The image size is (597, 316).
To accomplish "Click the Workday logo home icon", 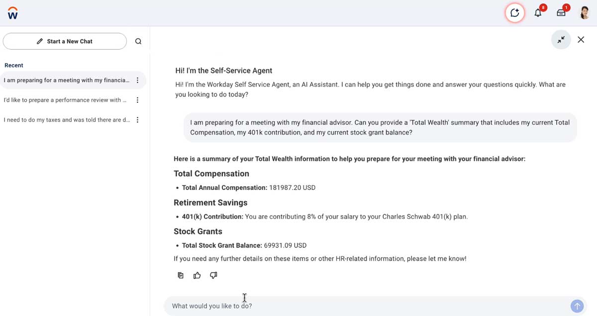I will 13,13.
